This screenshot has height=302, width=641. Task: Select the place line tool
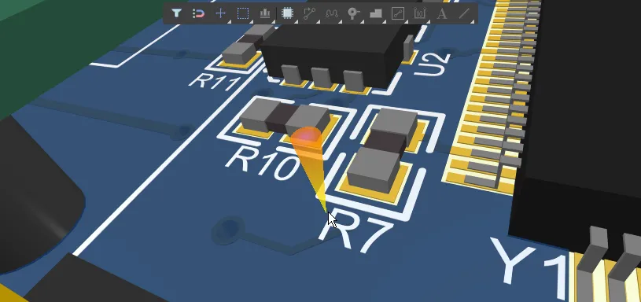463,13
